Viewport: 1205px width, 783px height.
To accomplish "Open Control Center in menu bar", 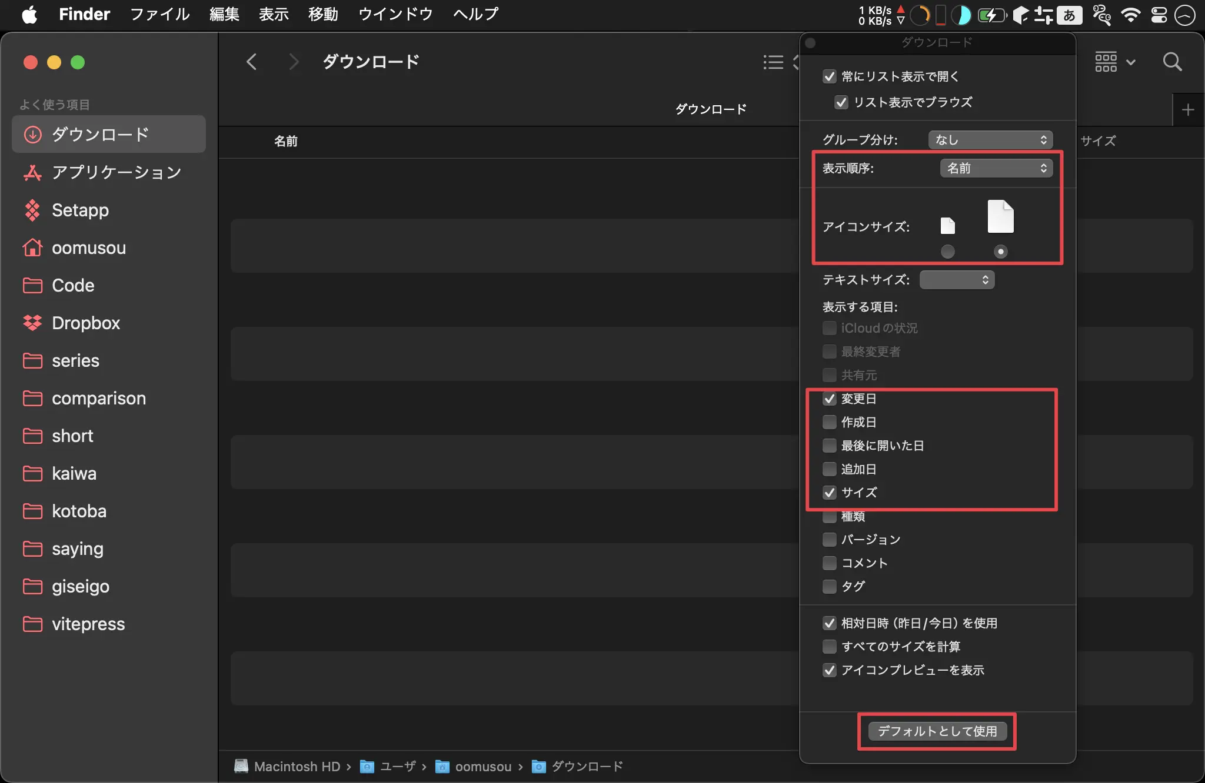I will [x=1159, y=15].
